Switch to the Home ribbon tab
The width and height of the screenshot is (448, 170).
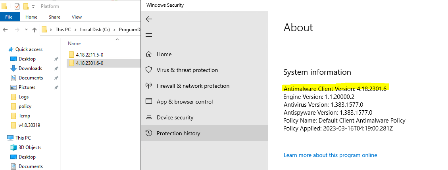click(31, 17)
